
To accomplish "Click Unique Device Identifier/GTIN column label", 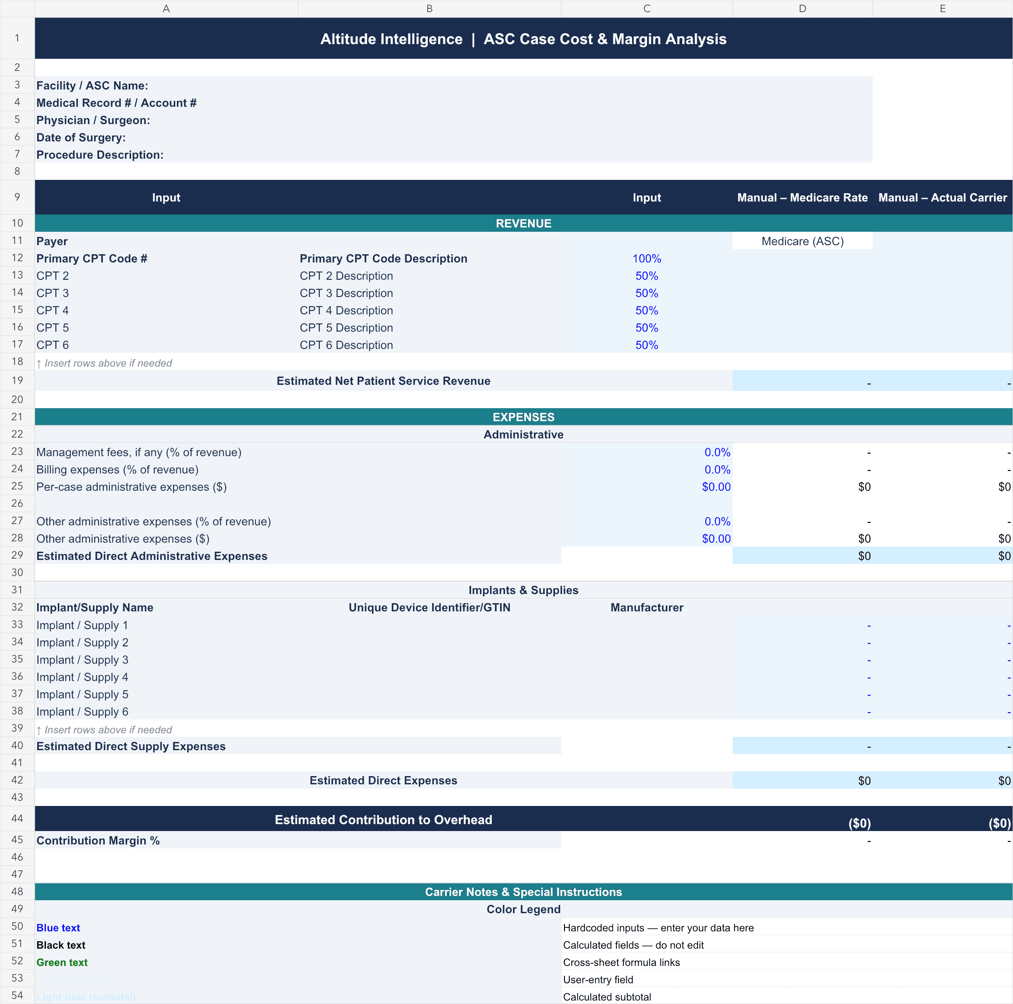I will 430,608.
